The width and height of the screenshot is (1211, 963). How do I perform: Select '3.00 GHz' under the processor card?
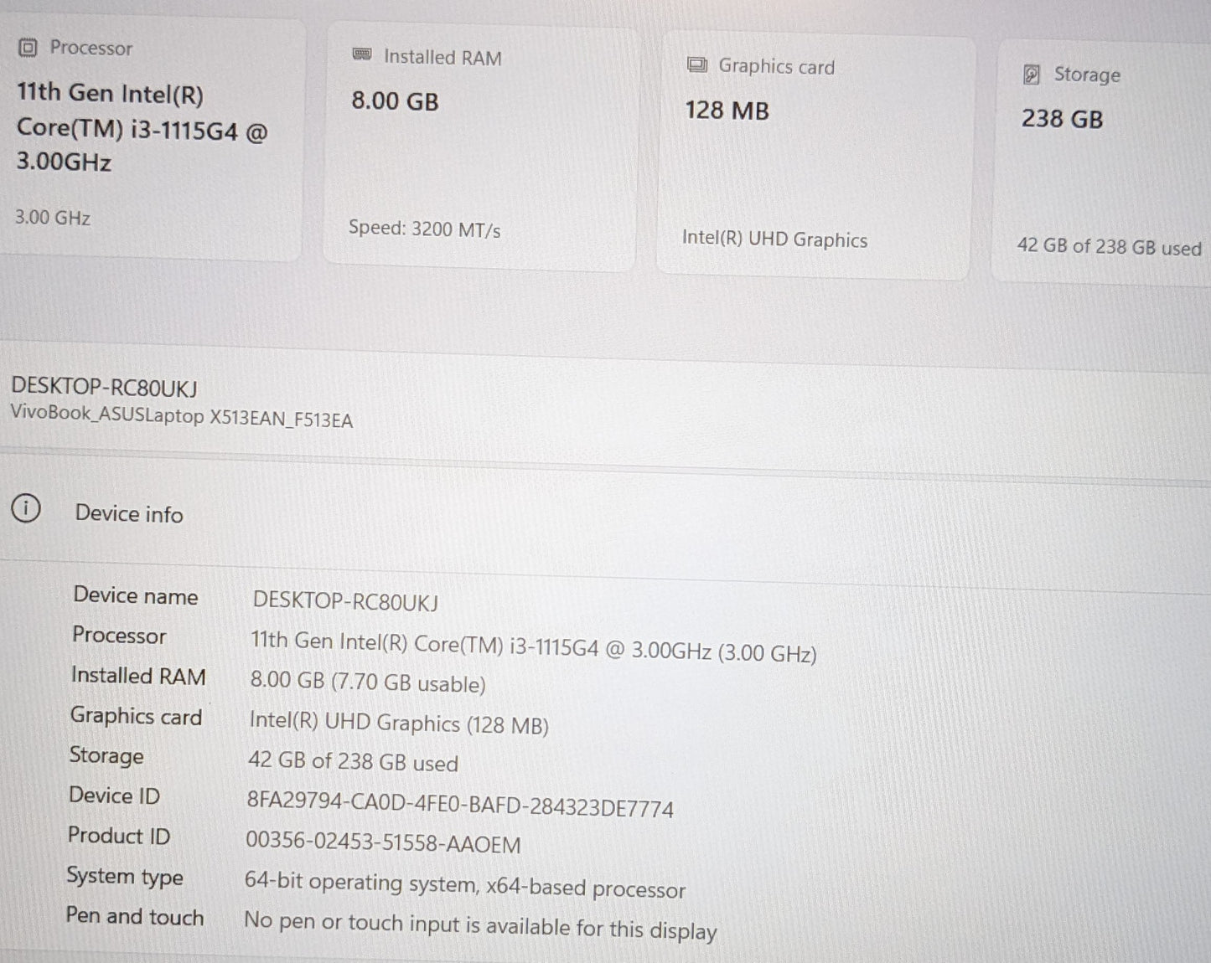click(53, 218)
